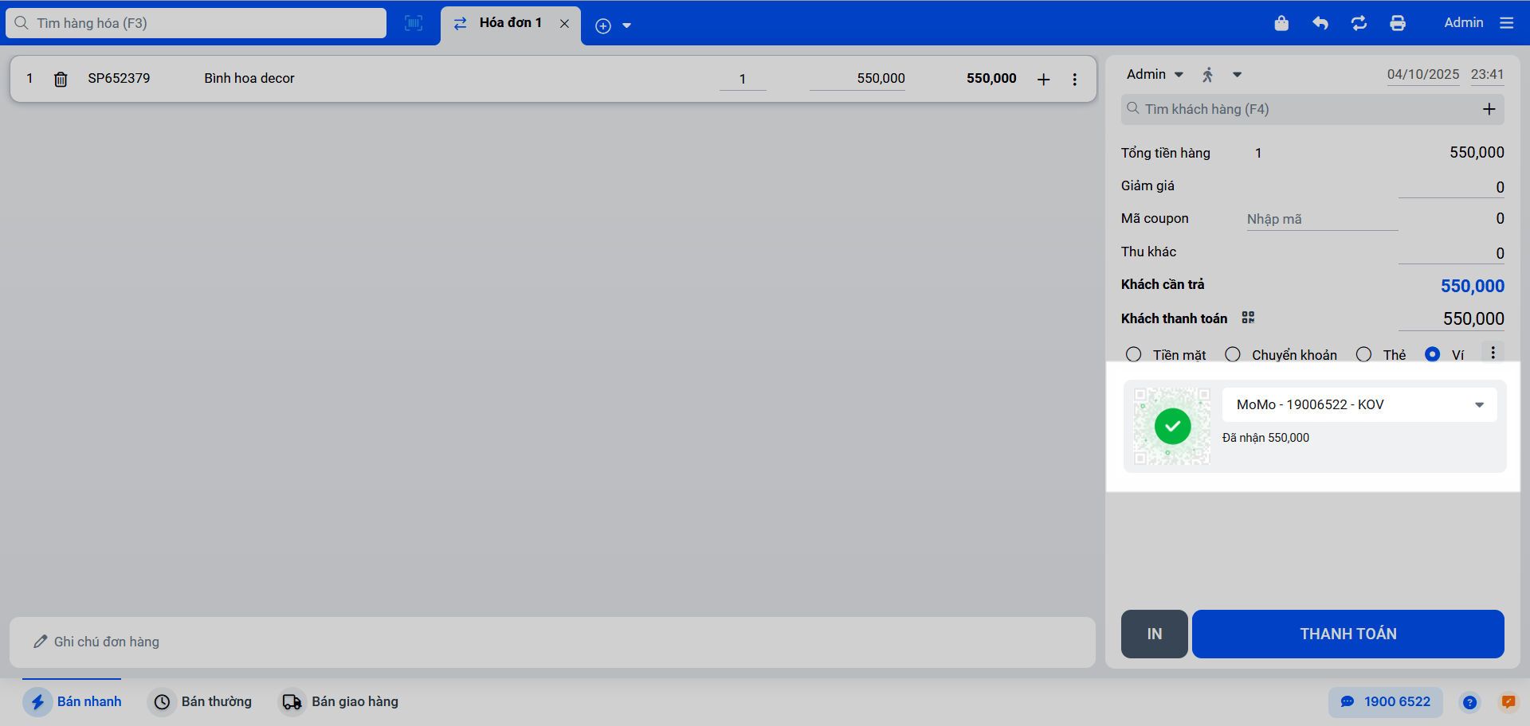Click the walking person sales channel icon
The width and height of the screenshot is (1530, 726).
(1208, 75)
